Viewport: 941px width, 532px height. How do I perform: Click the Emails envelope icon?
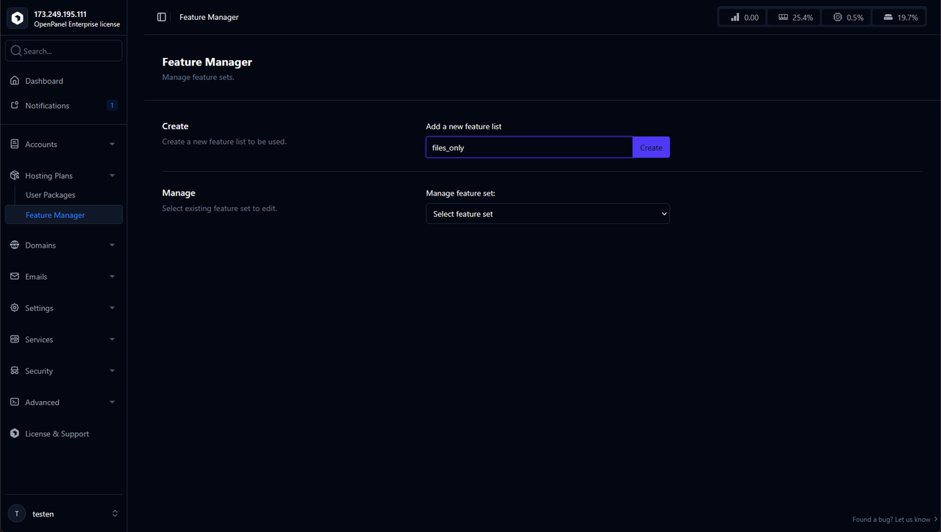pyautogui.click(x=15, y=277)
